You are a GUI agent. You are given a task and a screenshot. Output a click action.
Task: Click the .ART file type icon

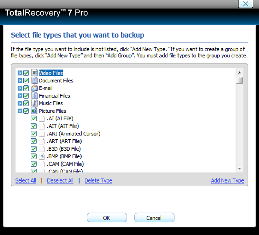(x=42, y=141)
